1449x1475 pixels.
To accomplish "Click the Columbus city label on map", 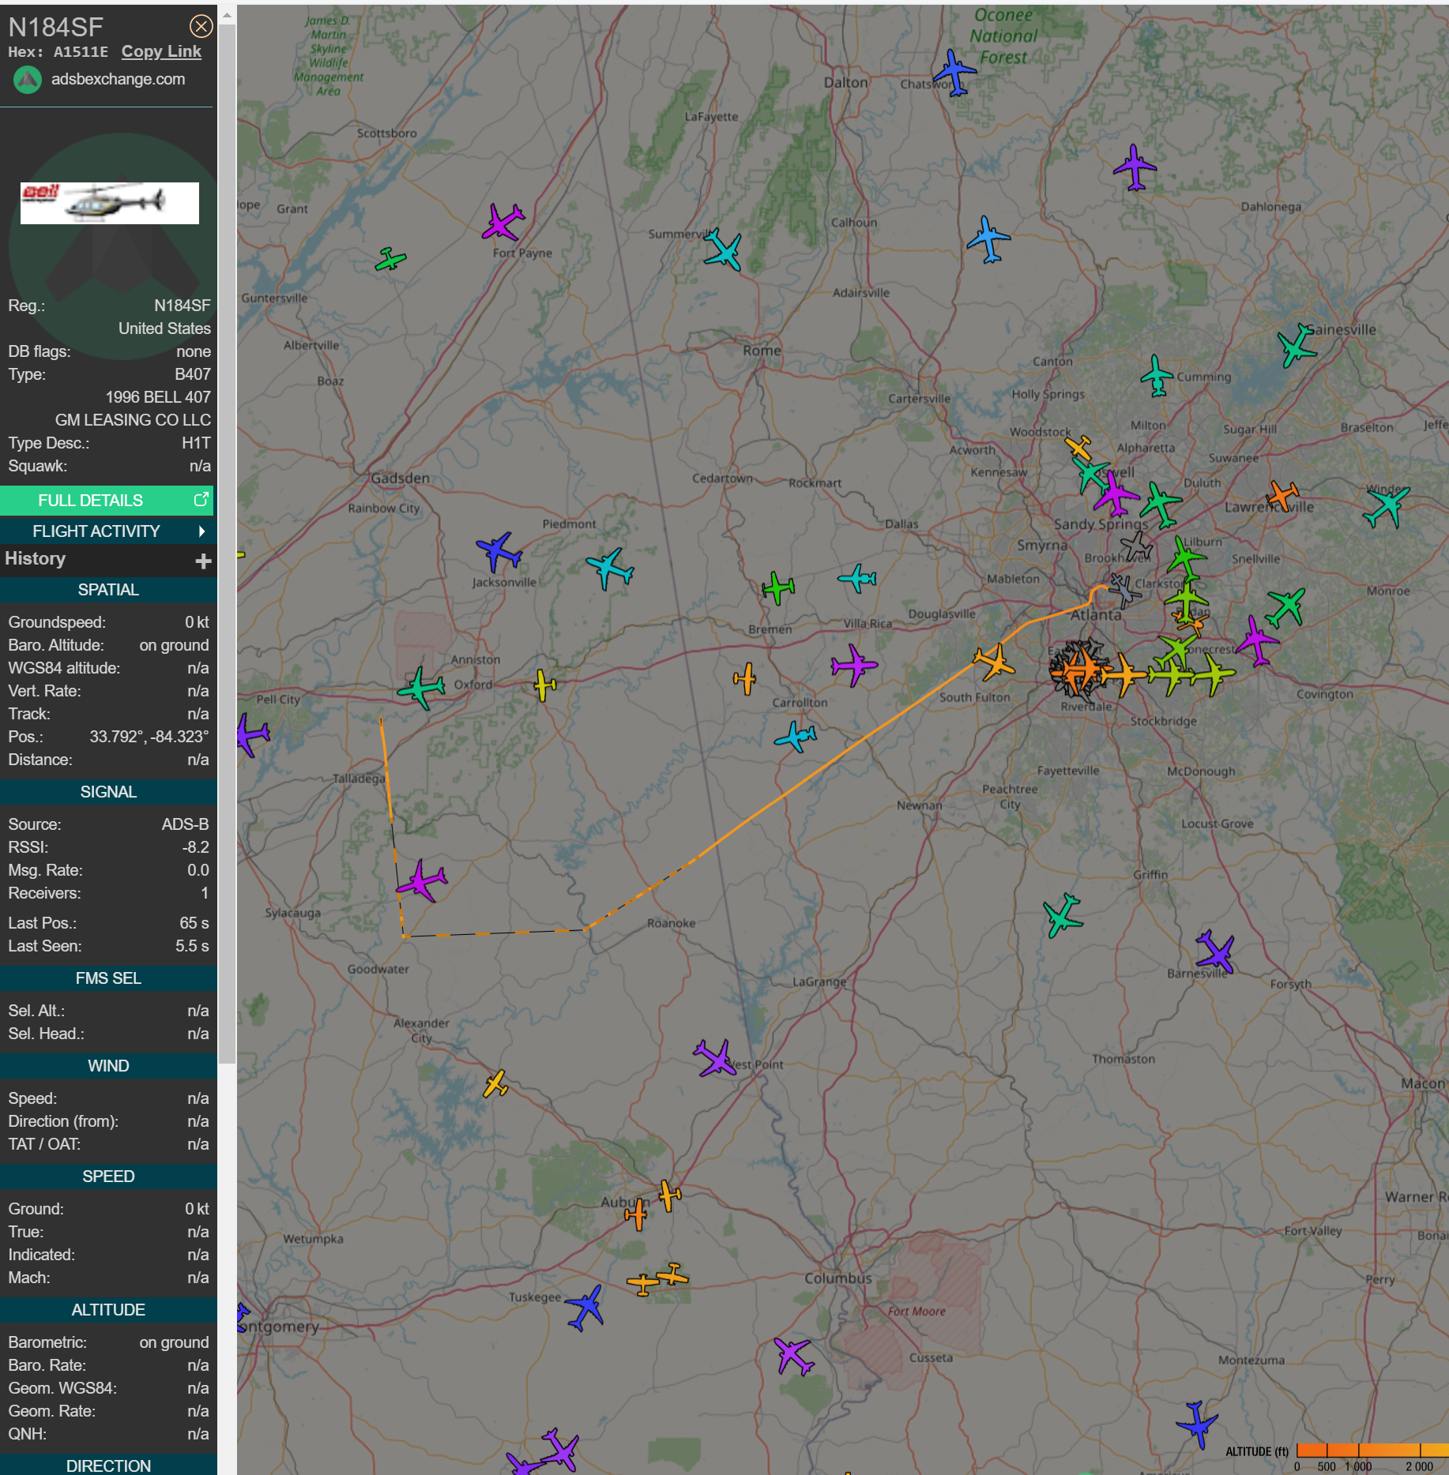I will [838, 1278].
